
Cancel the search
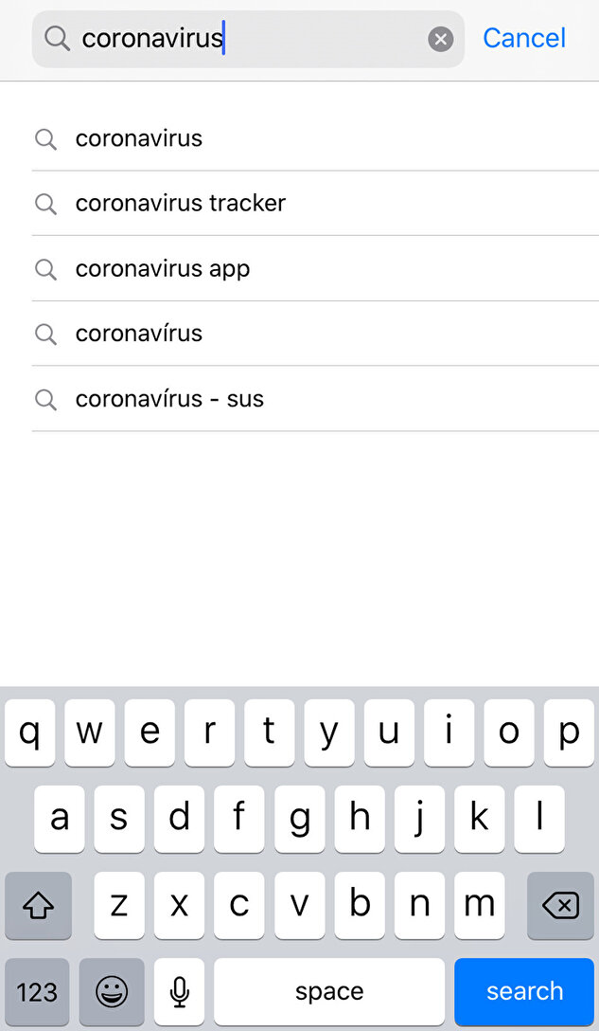pyautogui.click(x=524, y=39)
